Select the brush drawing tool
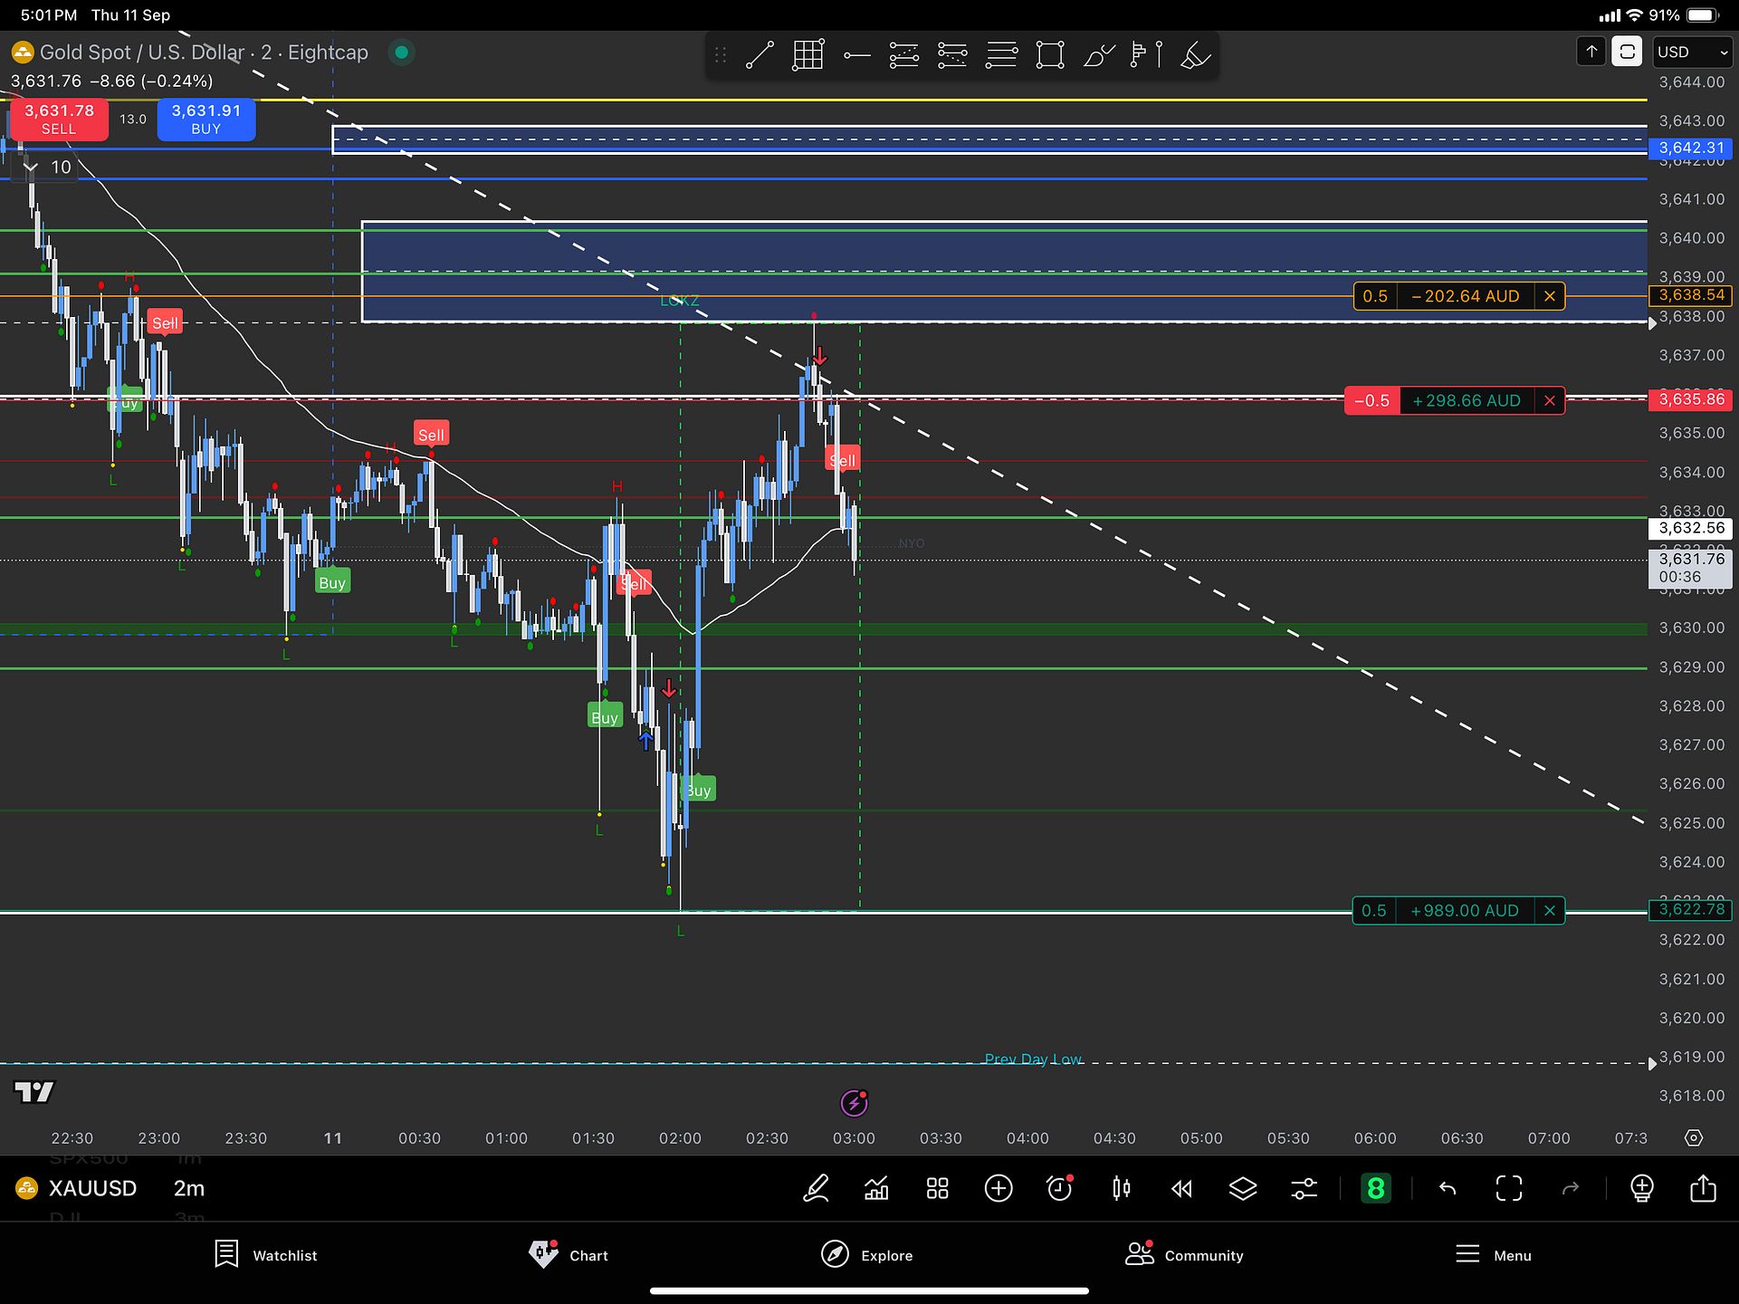The image size is (1739, 1304). coord(1098,55)
